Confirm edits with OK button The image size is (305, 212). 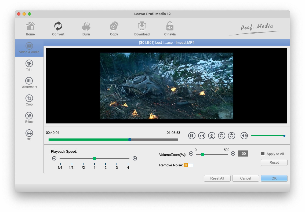pos(274,178)
